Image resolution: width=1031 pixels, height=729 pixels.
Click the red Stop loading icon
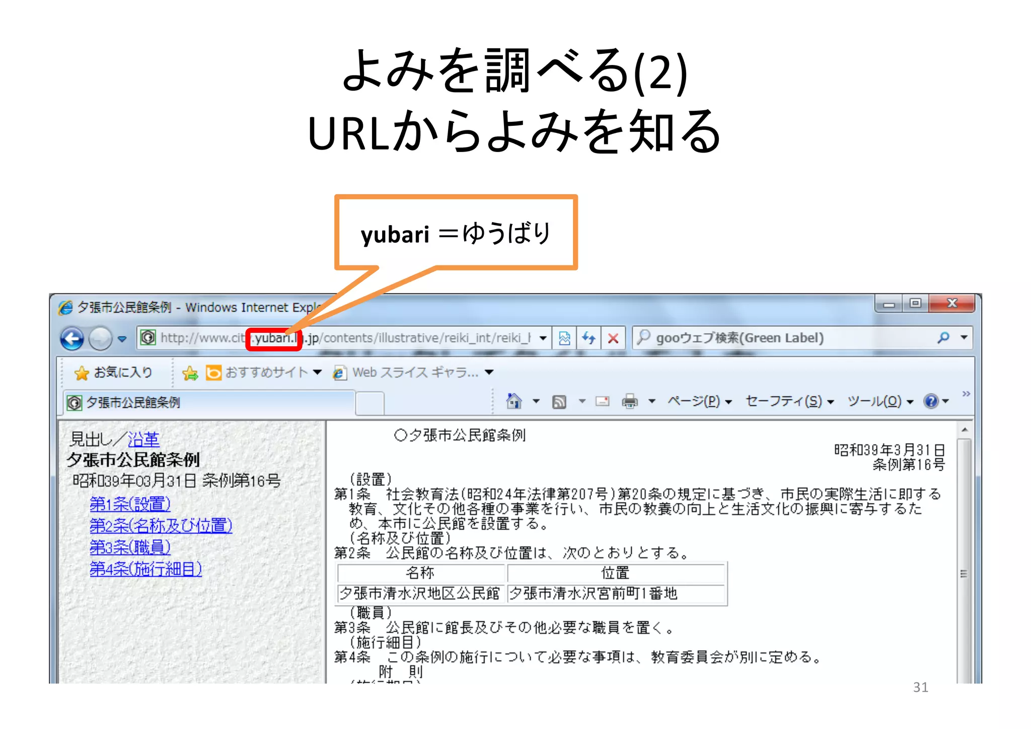click(x=613, y=338)
